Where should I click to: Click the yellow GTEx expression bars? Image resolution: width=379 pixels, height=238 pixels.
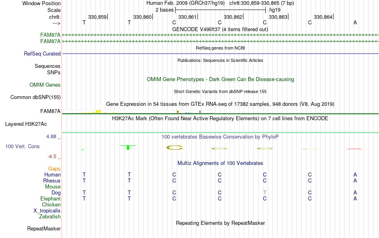tap(97, 111)
